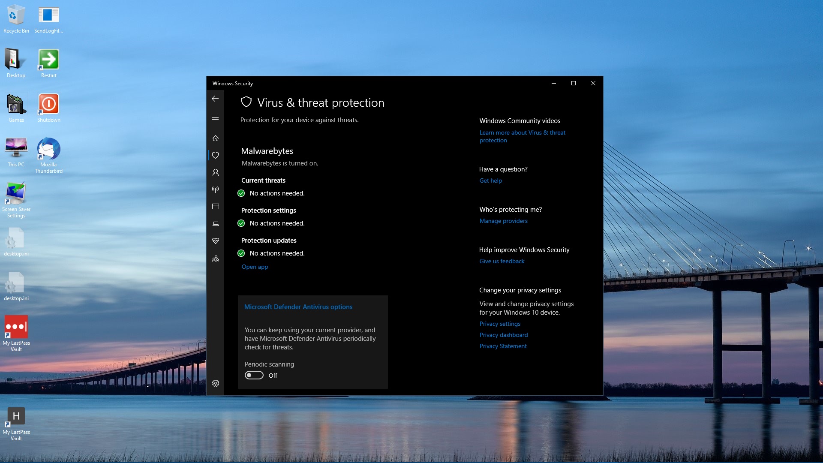Expand Microsoft Defender Antivirus options
This screenshot has width=823, height=463.
[x=298, y=307]
